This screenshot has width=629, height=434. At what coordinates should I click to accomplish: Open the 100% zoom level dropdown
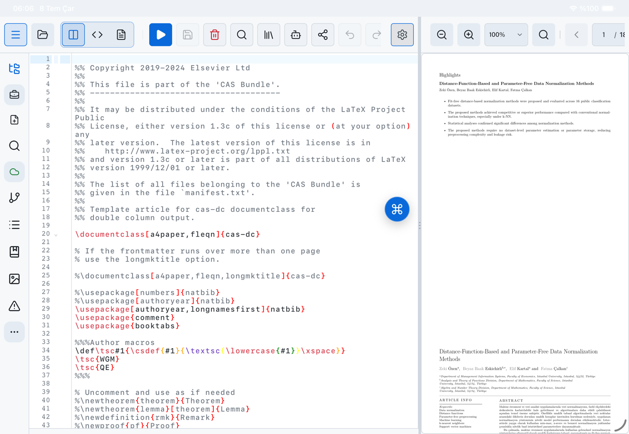[x=506, y=35]
